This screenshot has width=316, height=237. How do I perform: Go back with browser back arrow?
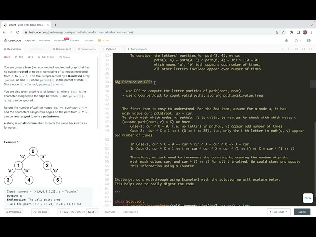coord(4,32)
